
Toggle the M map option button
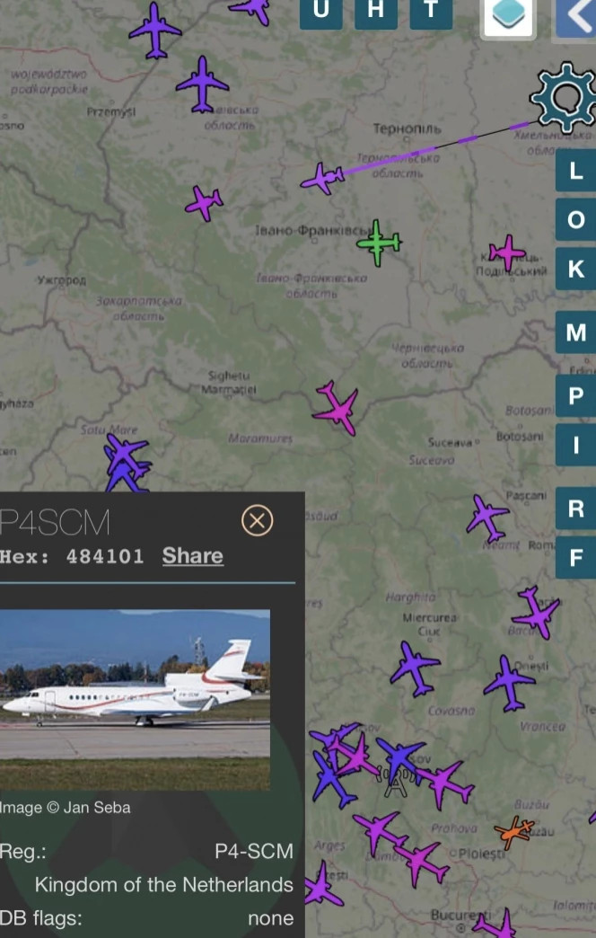click(x=575, y=332)
